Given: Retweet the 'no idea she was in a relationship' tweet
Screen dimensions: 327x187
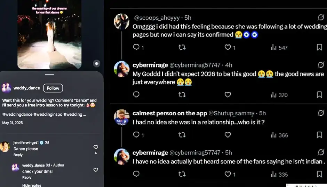Looking at the screenshot, I should point(182,135).
